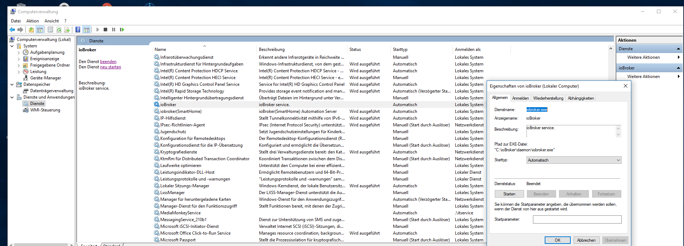
Task: Select the Allgemein tab
Action: tap(500, 98)
